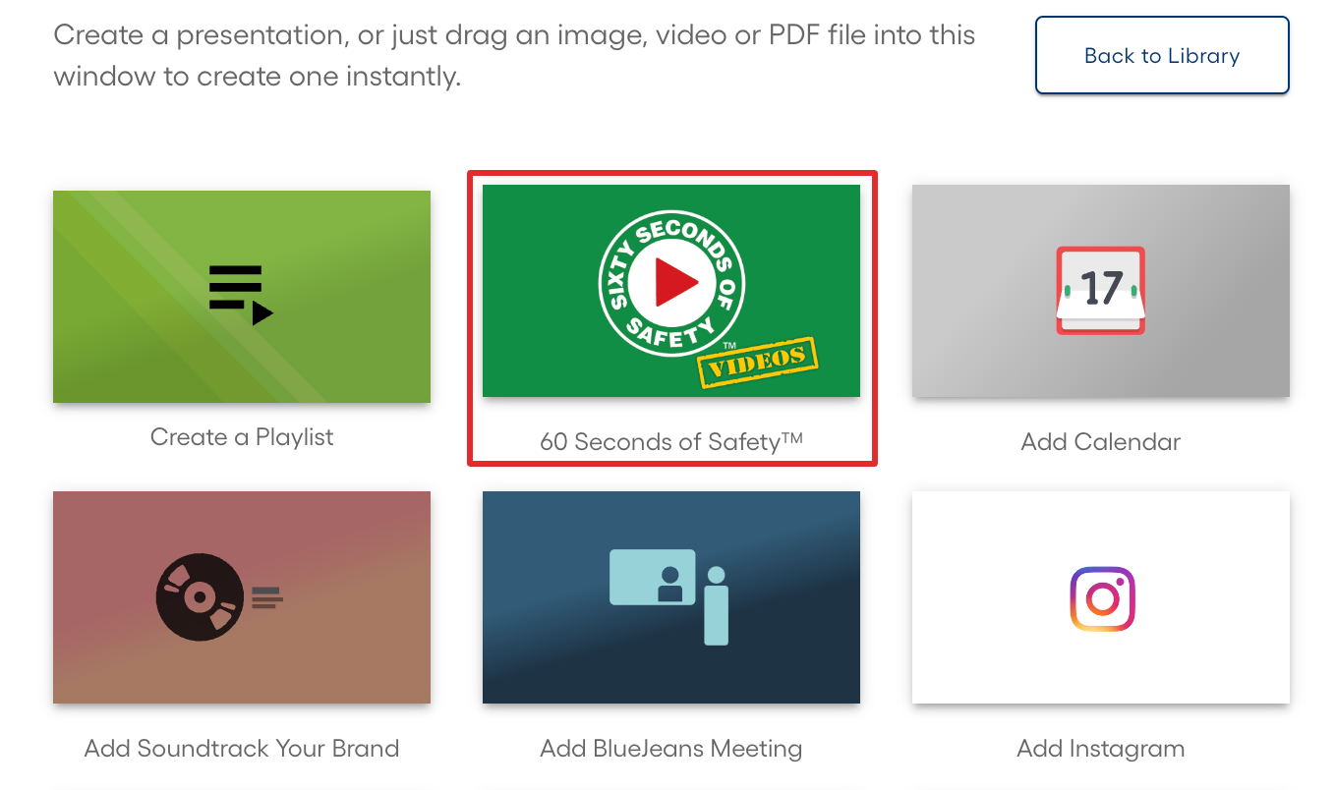Open the Add Calendar tile

(1101, 291)
